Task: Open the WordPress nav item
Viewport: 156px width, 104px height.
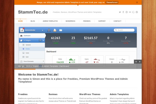Action: pos(70,21)
